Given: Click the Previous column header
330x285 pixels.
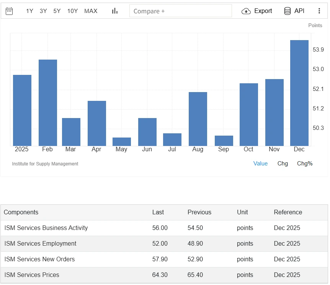Looking at the screenshot, I should (x=199, y=212).
